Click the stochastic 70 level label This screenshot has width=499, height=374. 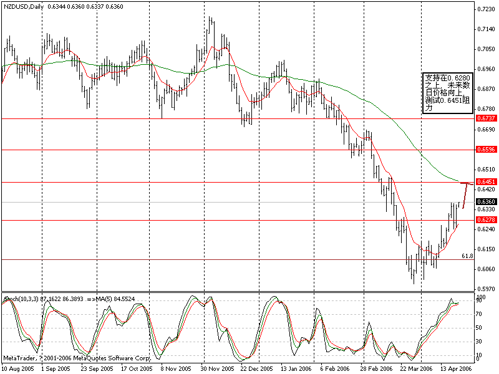[479, 314]
